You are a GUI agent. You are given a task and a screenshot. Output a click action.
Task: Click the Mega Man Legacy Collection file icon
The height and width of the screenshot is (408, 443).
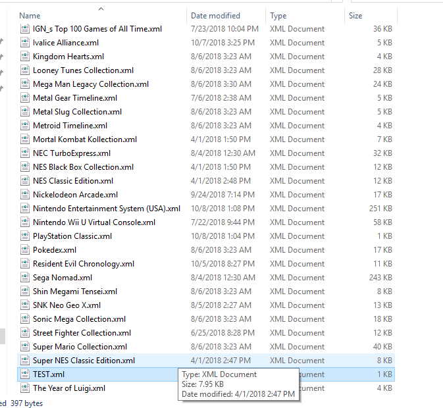[25, 84]
